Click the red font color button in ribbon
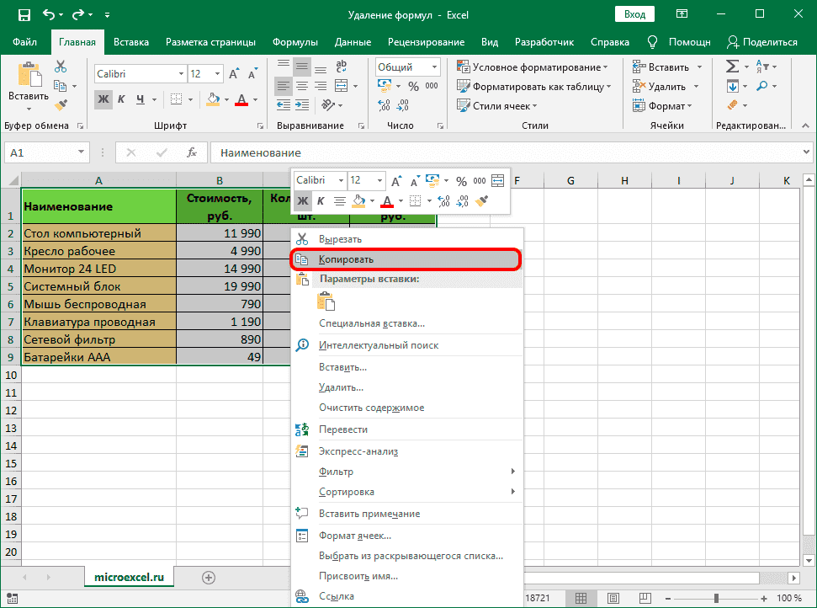 tap(242, 99)
